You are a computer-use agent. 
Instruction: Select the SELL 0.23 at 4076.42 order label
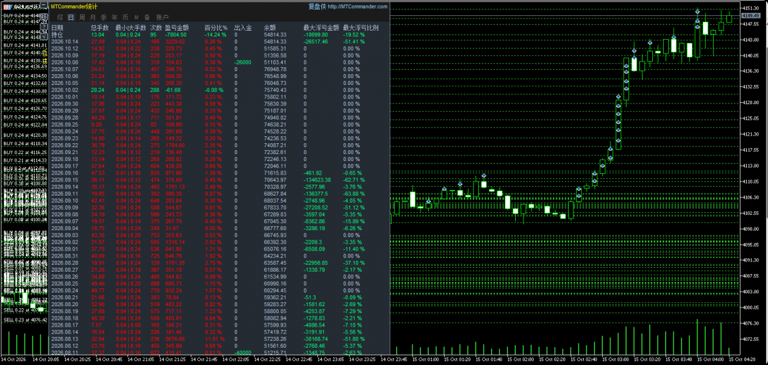(x=25, y=320)
